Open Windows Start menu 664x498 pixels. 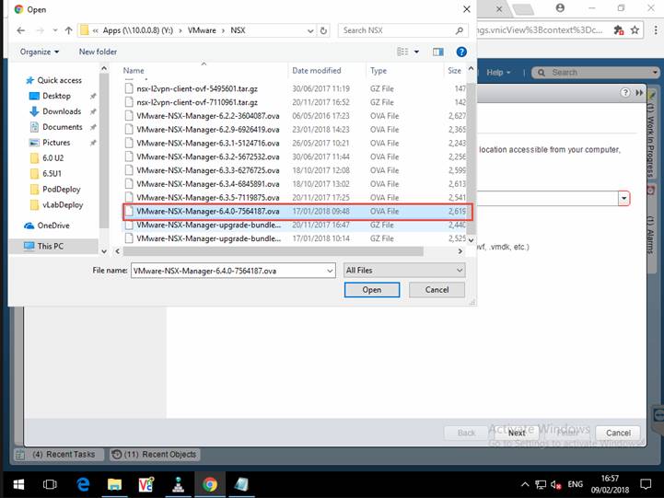point(18,484)
